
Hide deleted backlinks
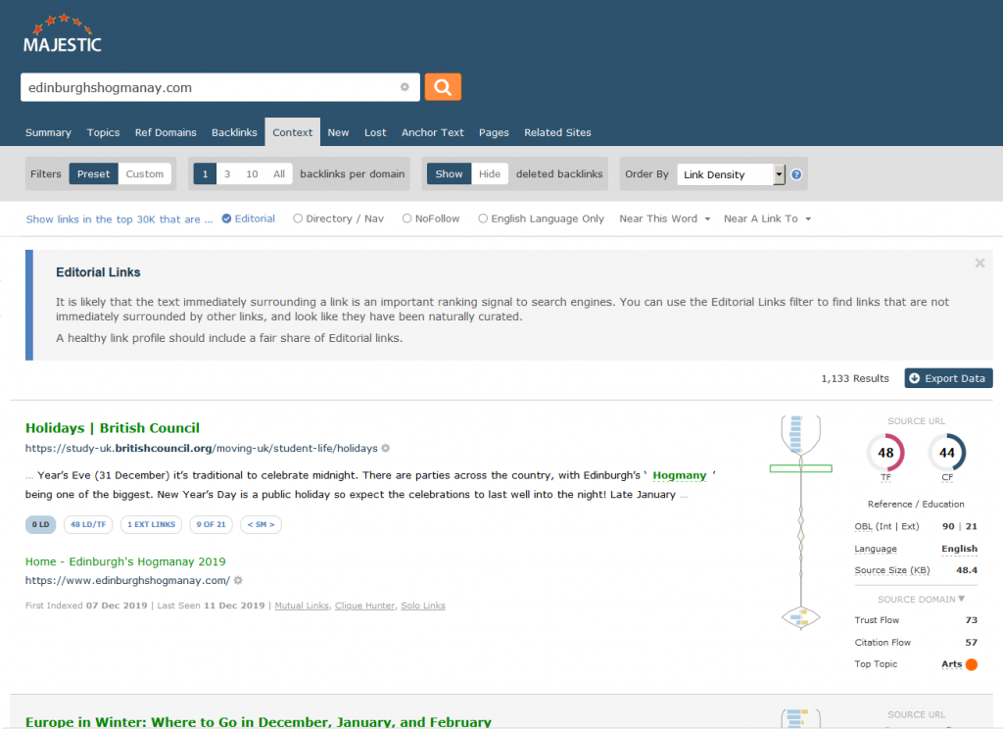click(490, 174)
